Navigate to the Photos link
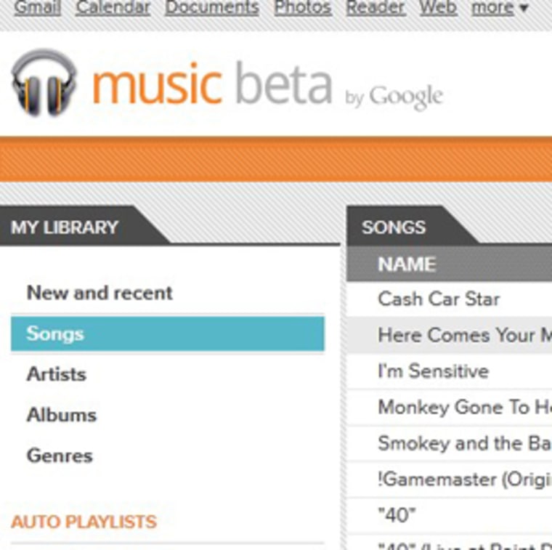This screenshot has height=550, width=552. [x=302, y=7]
